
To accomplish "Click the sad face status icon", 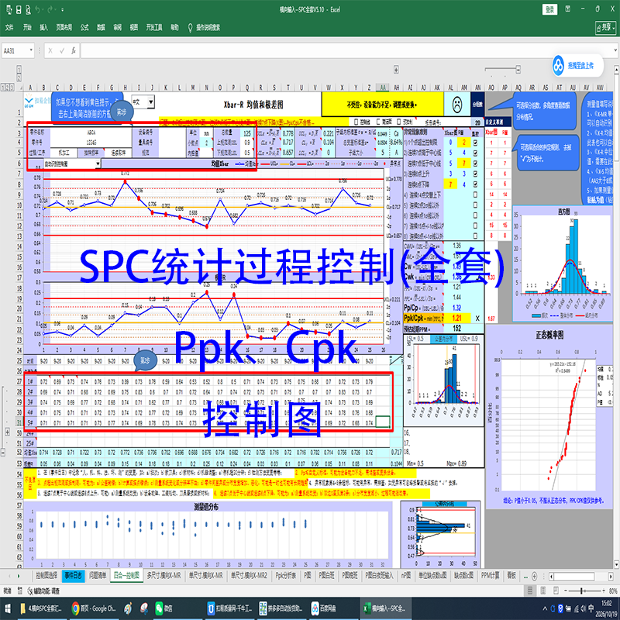I will [457, 104].
